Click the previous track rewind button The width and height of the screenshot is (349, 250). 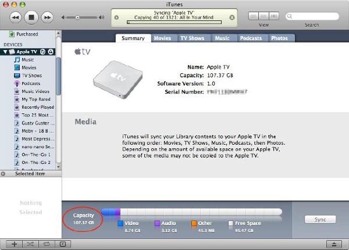[15, 17]
